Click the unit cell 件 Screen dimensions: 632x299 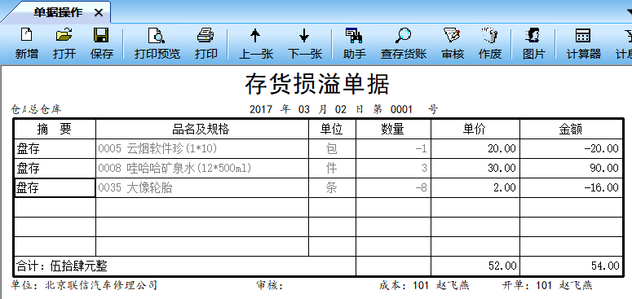332,168
